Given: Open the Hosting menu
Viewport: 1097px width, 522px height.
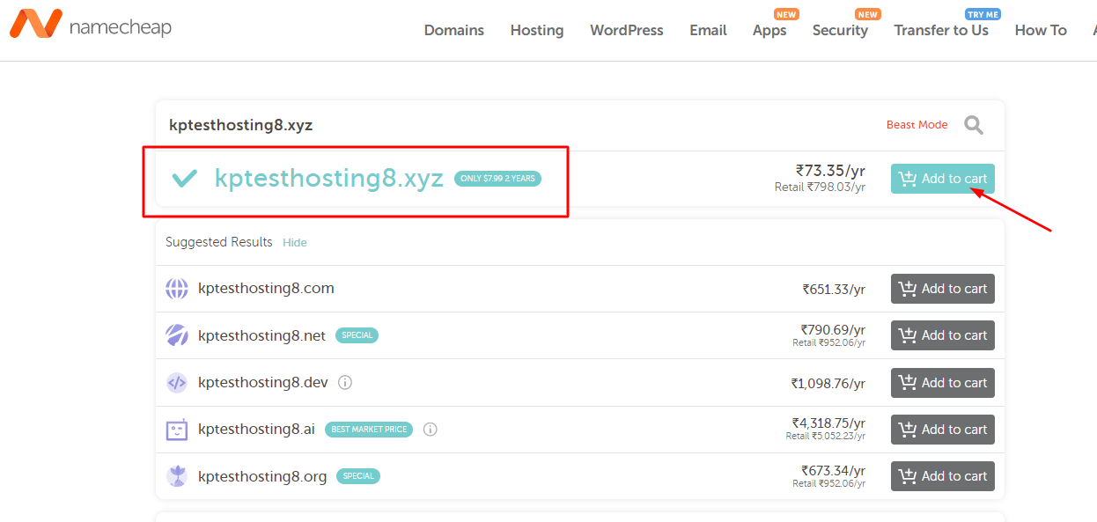Looking at the screenshot, I should (537, 30).
